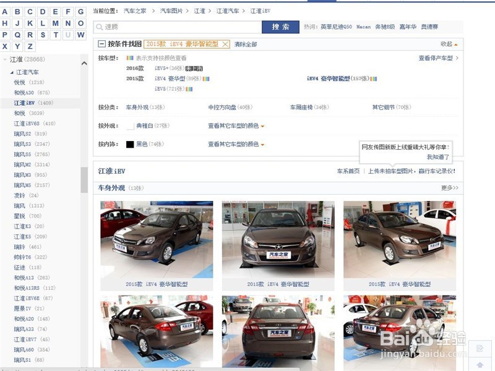Remove the 2015款 iEV4 豪华智能型 filter tag
This screenshot has width=495, height=371.
point(225,44)
